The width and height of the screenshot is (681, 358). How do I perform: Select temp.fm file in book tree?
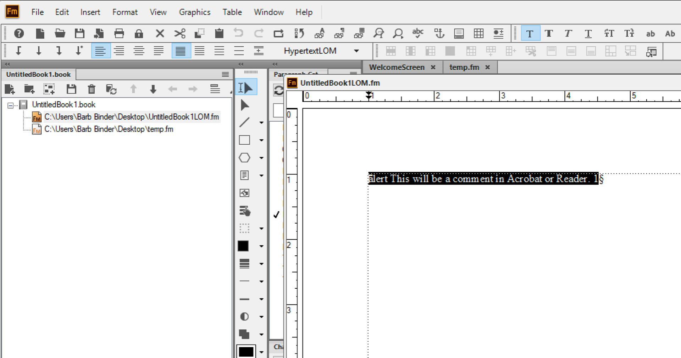click(109, 129)
